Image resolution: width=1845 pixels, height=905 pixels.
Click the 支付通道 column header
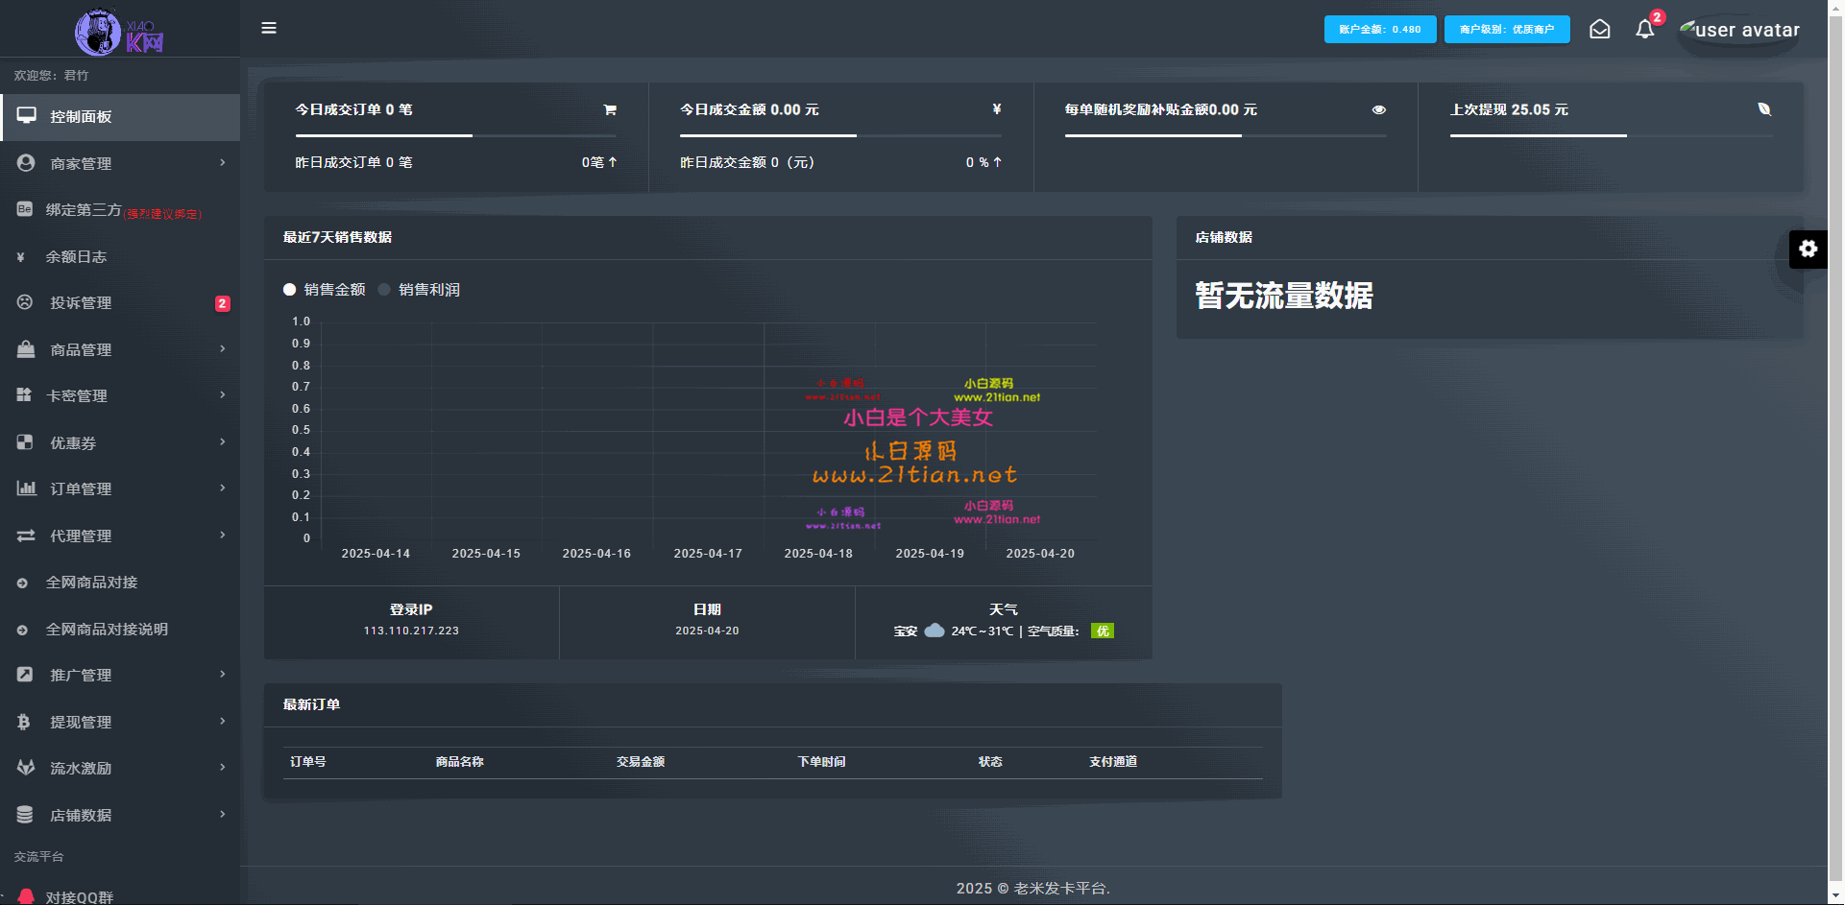click(1113, 761)
